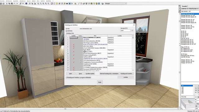The height and width of the screenshot is (112, 199).
Task: Select the highlighted first item in product list
Action: pyautogui.click(x=190, y=14)
